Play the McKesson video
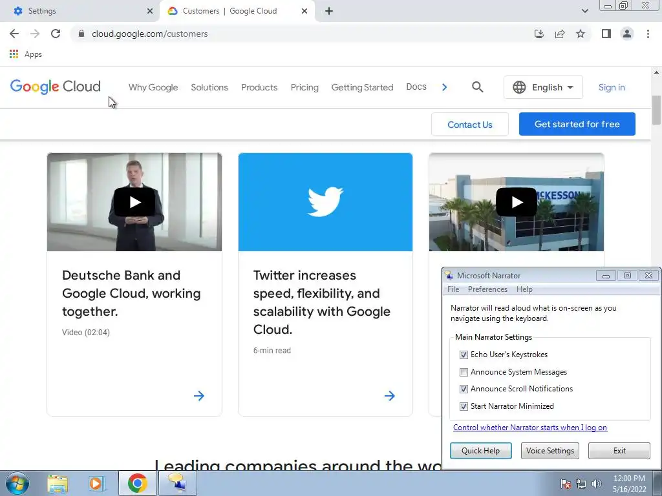 [517, 202]
